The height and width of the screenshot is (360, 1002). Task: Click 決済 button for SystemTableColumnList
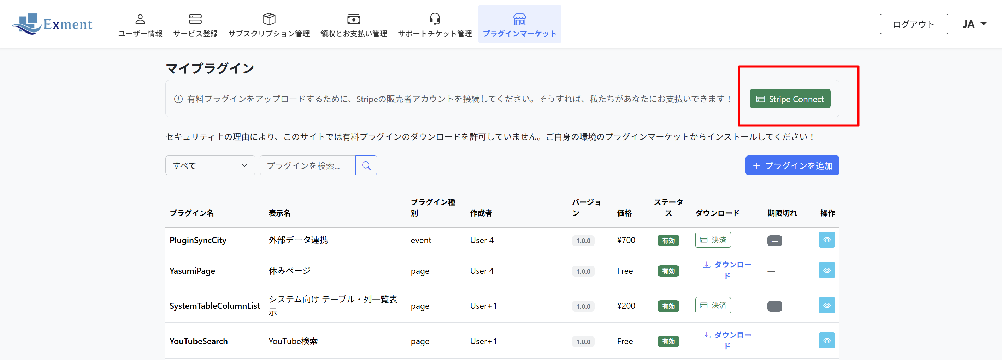coord(713,306)
